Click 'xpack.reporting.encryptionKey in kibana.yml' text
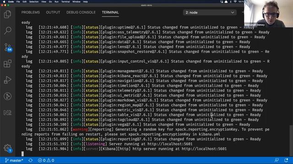Screen dimensions: 293x164 [174, 134]
